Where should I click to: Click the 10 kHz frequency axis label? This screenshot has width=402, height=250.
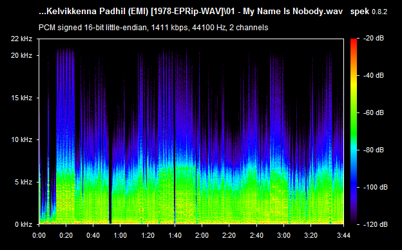click(x=21, y=139)
